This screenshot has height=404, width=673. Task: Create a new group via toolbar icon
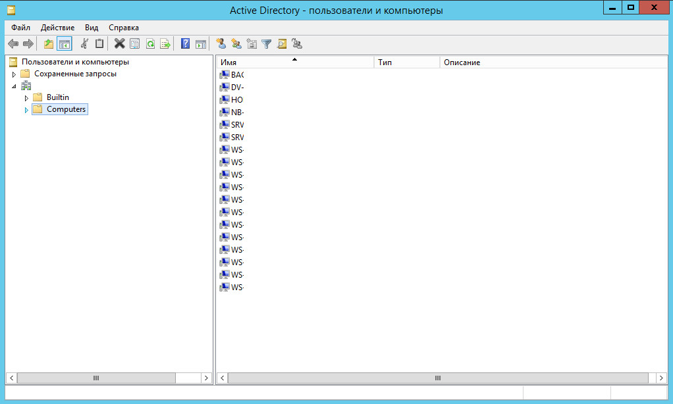236,43
